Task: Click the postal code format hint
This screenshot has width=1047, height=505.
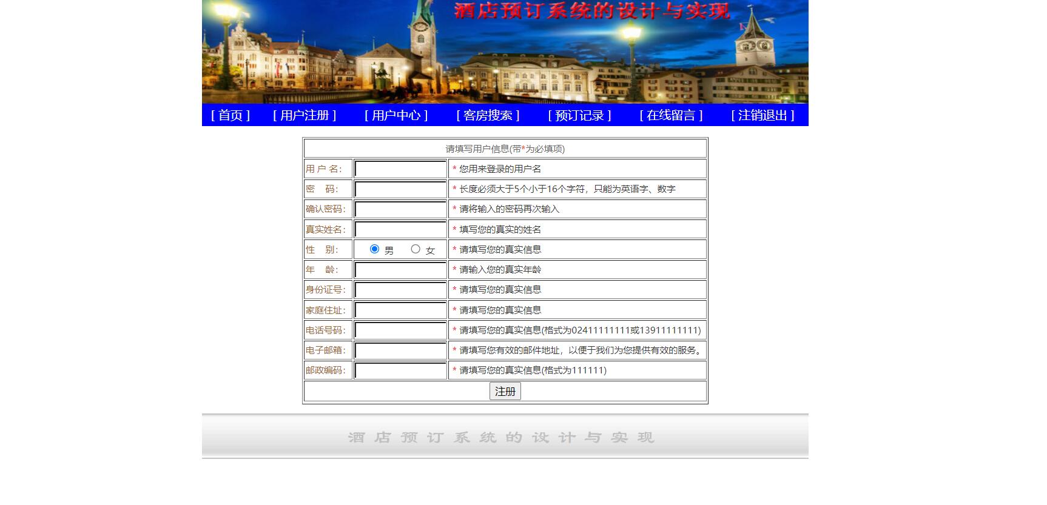Action: coord(533,370)
